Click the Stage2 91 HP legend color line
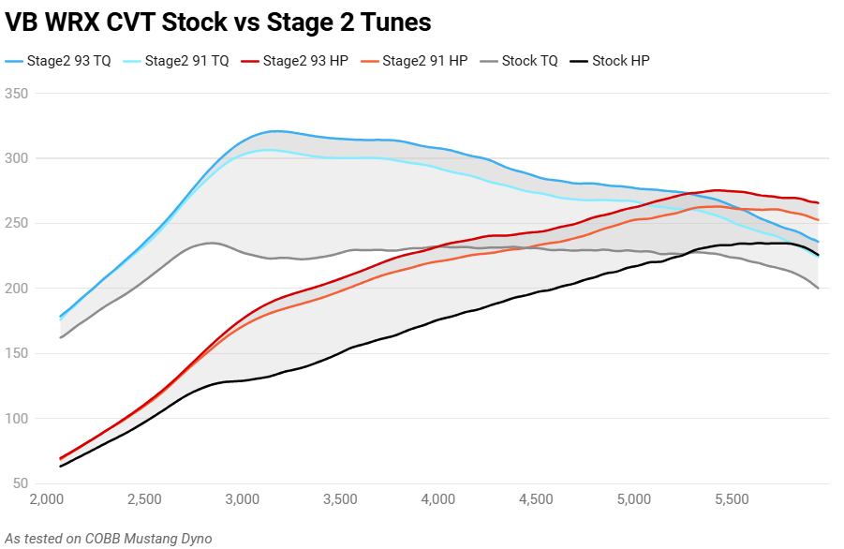Image resolution: width=844 pixels, height=549 pixels. click(x=369, y=61)
